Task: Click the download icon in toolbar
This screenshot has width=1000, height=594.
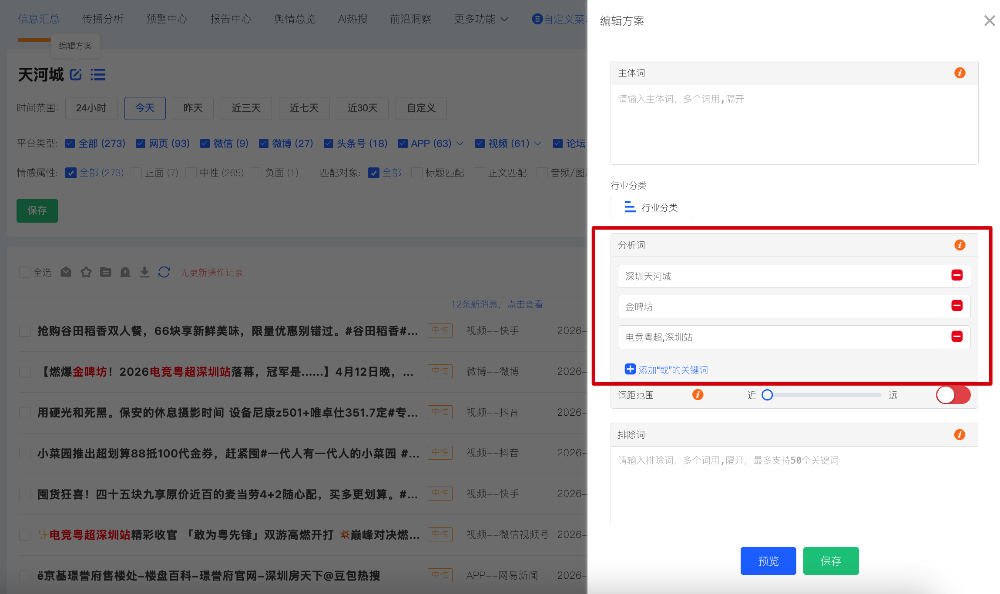Action: pyautogui.click(x=144, y=272)
